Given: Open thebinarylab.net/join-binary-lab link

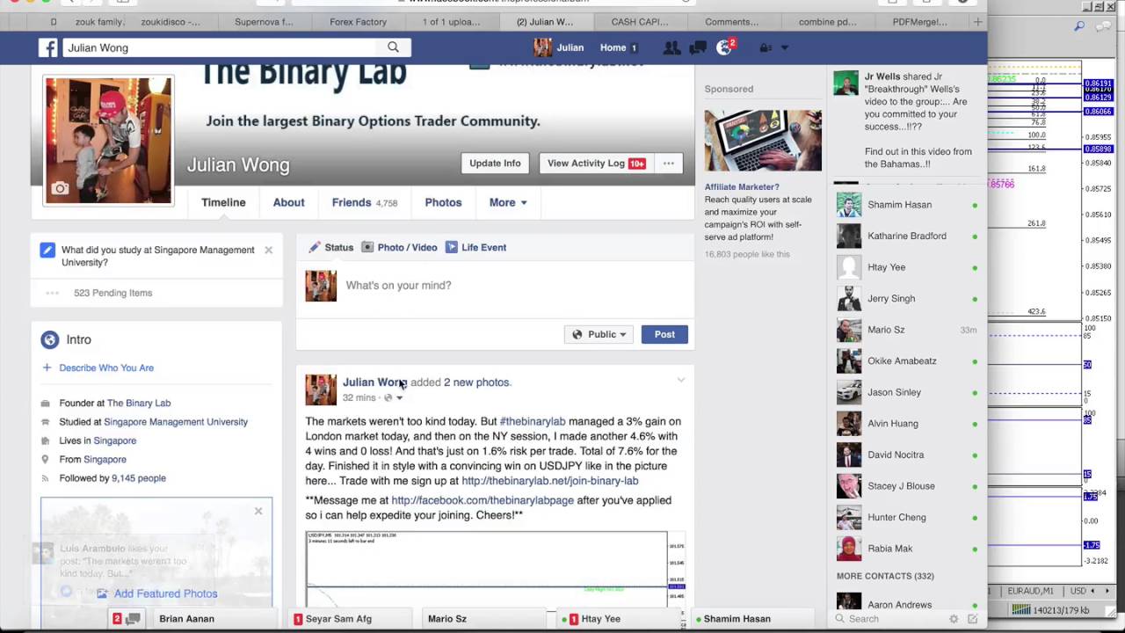Looking at the screenshot, I should (550, 481).
